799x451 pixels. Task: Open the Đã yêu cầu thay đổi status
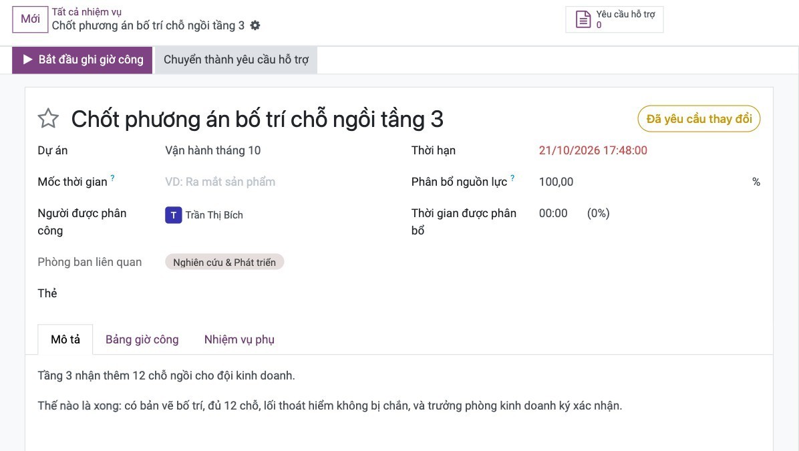(x=699, y=119)
